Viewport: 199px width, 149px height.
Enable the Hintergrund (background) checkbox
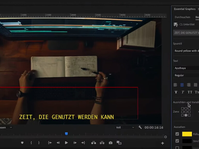click(x=177, y=148)
